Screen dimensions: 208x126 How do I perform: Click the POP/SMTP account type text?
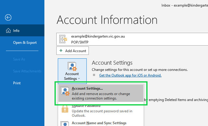[80, 42]
